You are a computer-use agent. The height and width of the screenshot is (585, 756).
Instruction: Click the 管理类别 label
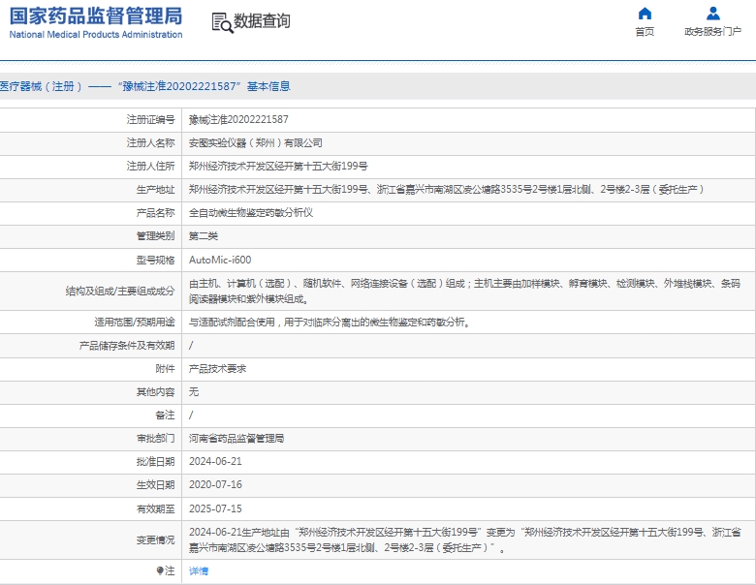(x=155, y=235)
